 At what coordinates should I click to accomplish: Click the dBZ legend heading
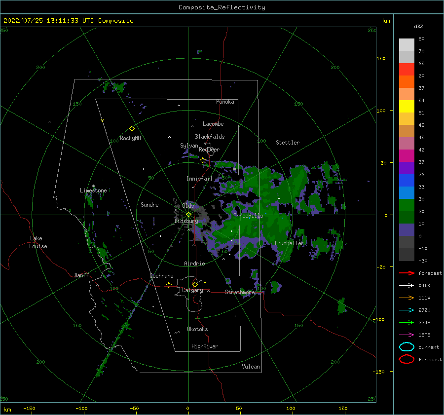point(418,26)
